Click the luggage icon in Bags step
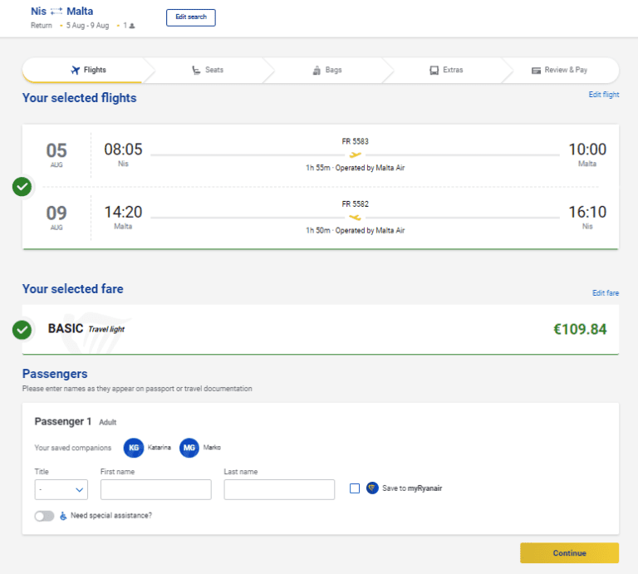 pos(317,70)
